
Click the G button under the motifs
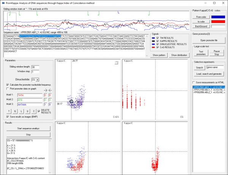15,111
